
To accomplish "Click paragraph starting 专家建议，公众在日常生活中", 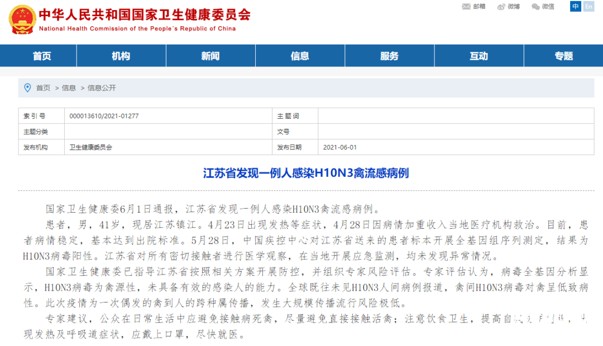I will pos(306,326).
